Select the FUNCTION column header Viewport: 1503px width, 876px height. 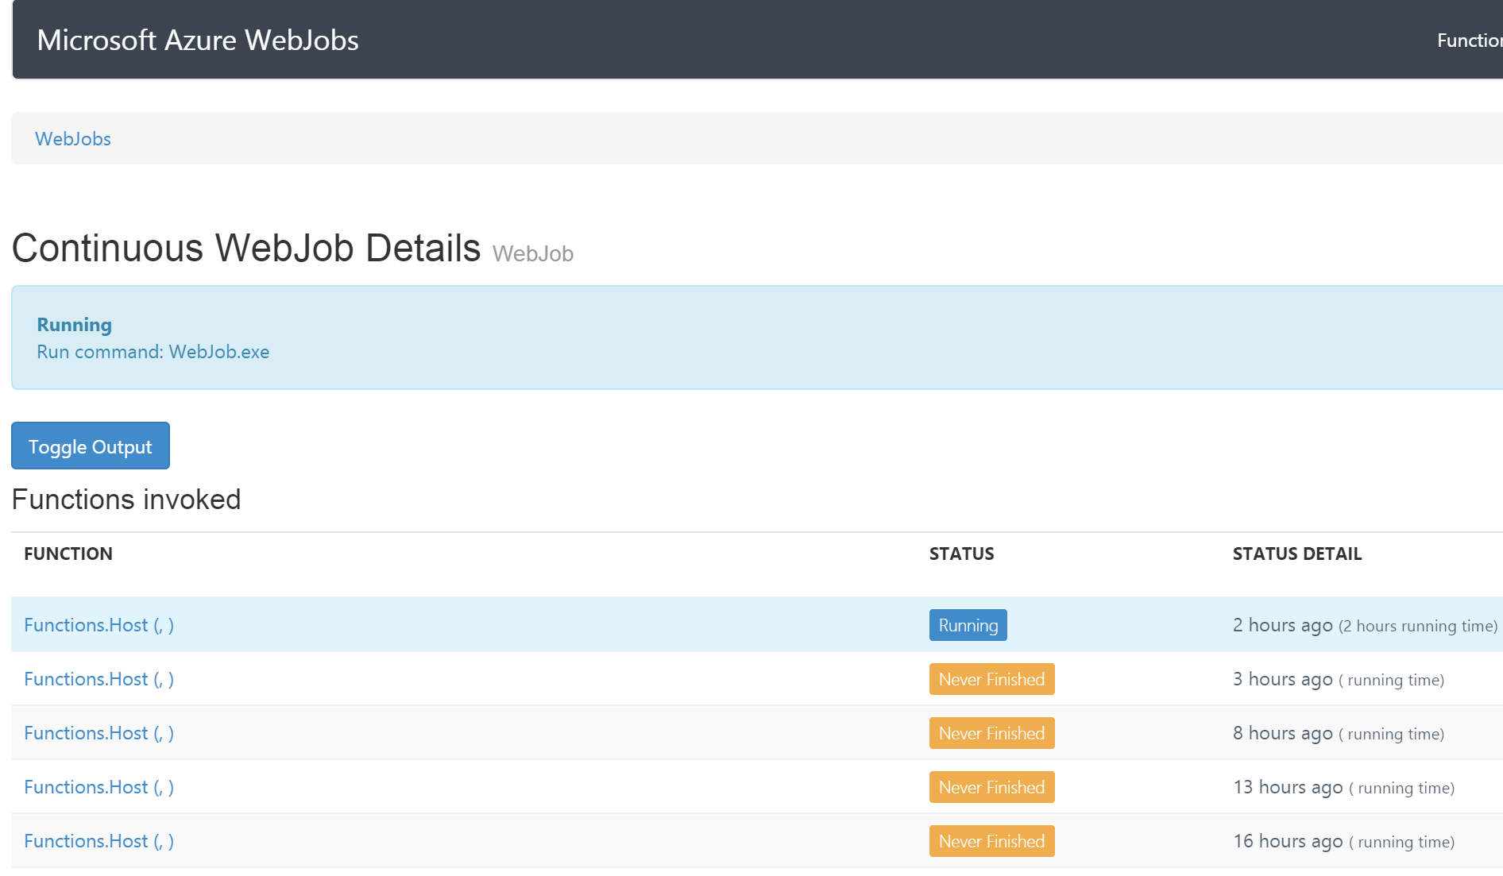pyautogui.click(x=68, y=554)
